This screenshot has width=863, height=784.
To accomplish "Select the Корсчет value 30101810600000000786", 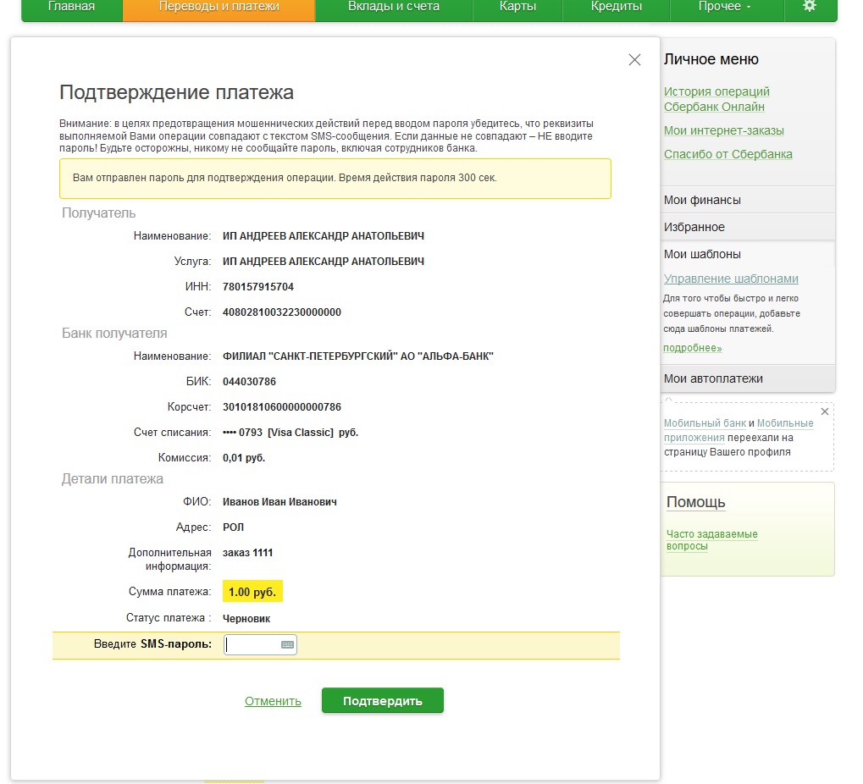I will click(282, 407).
